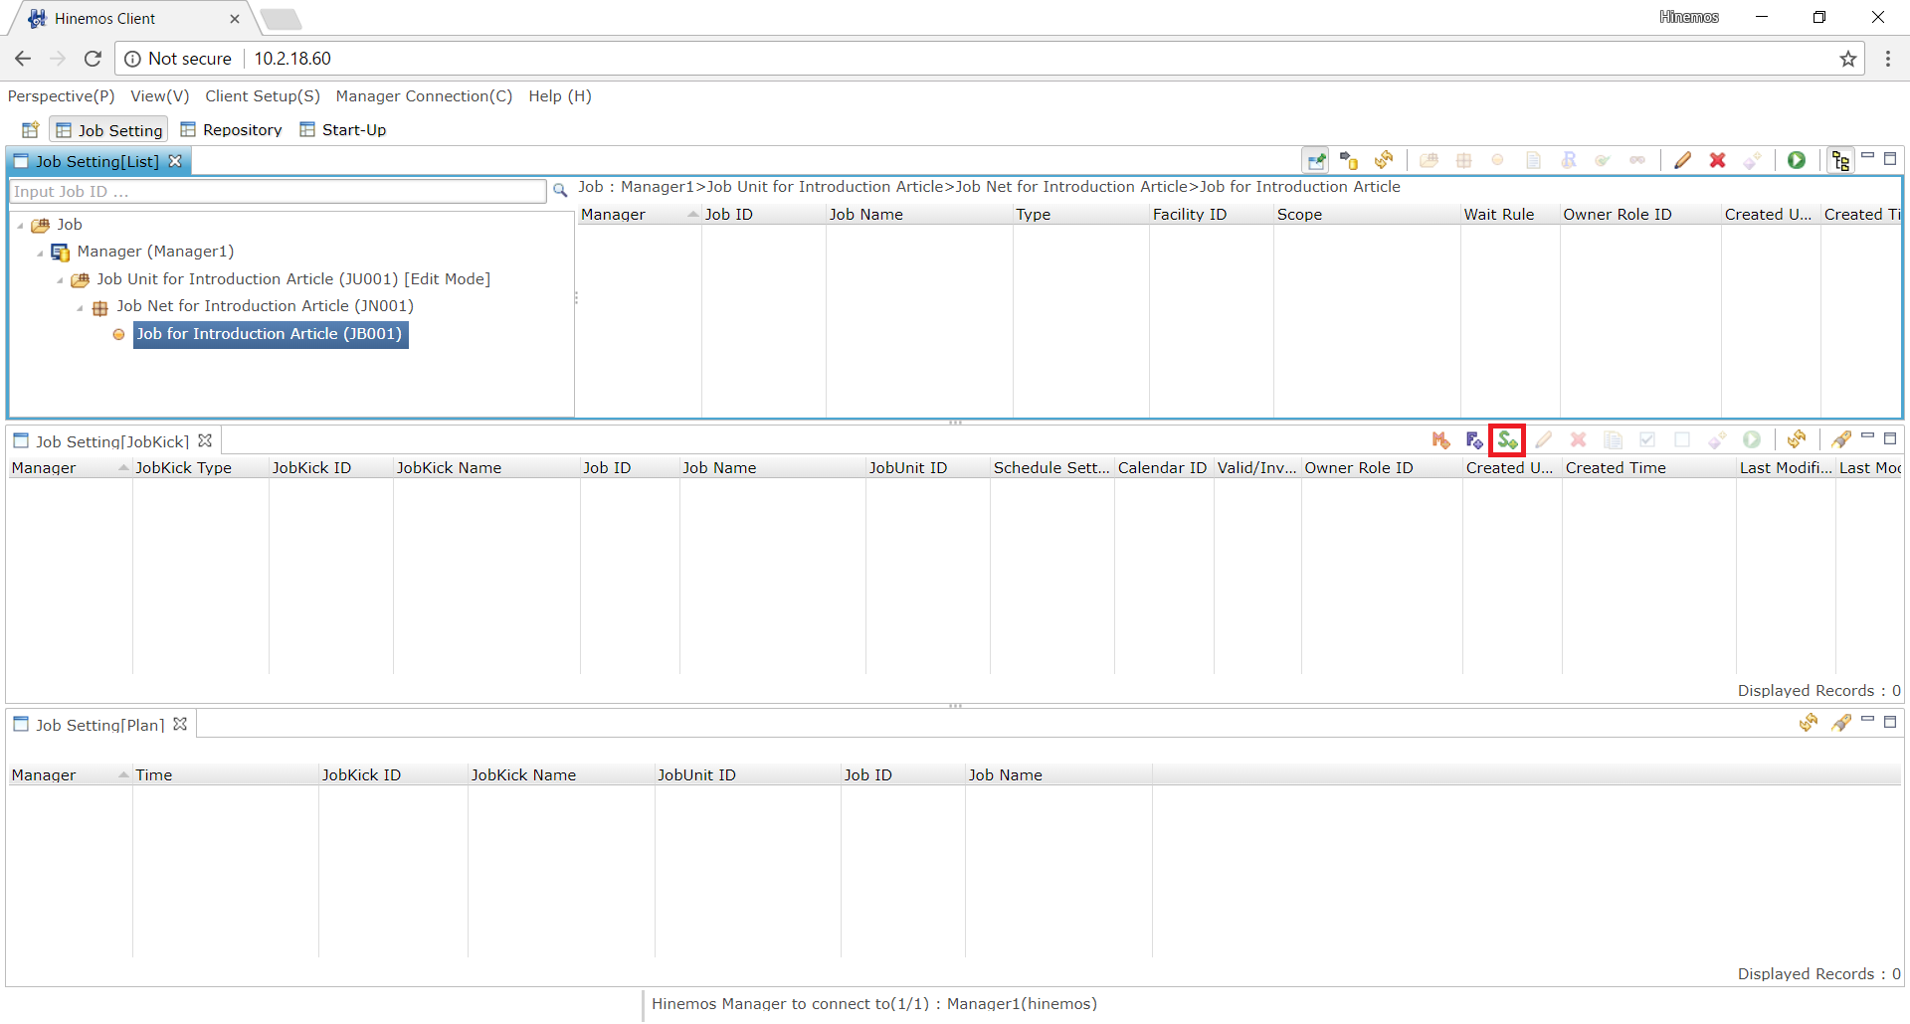Collapse the Job Net JN001 tree node
Image resolution: width=1910 pixels, height=1024 pixels.
(x=80, y=307)
